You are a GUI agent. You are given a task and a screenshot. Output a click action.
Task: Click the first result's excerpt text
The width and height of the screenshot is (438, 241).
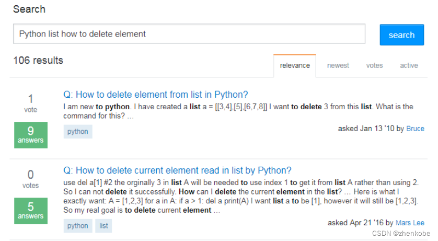click(238, 111)
